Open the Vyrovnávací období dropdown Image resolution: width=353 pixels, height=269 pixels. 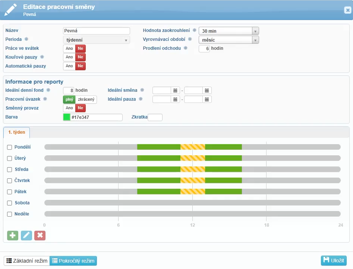255,40
